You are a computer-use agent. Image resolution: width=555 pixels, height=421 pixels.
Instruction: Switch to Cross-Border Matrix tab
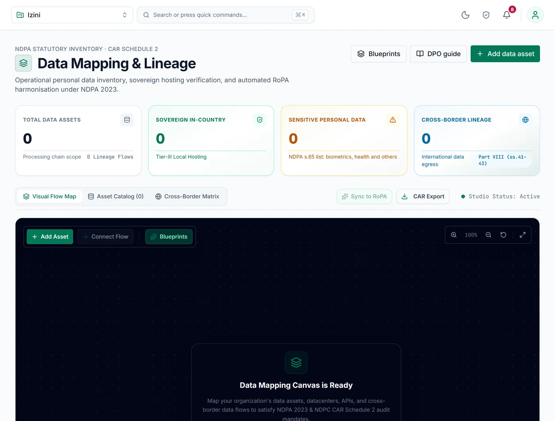pyautogui.click(x=187, y=197)
